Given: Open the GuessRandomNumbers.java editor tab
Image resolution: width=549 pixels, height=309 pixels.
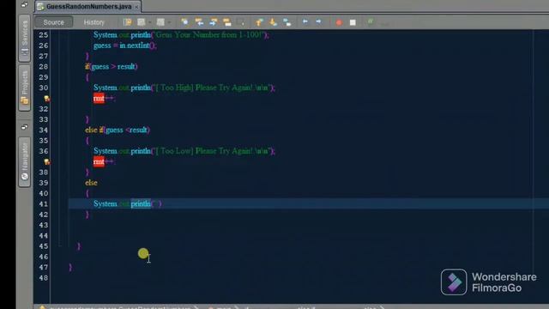Looking at the screenshot, I should tap(87, 6).
